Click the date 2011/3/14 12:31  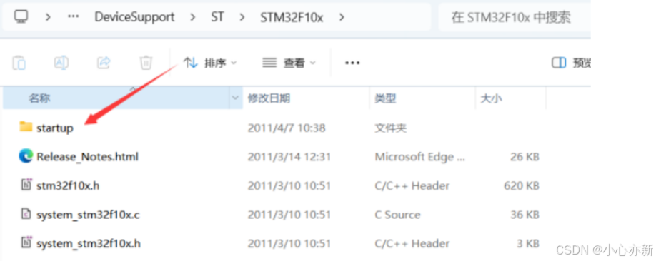pos(289,157)
